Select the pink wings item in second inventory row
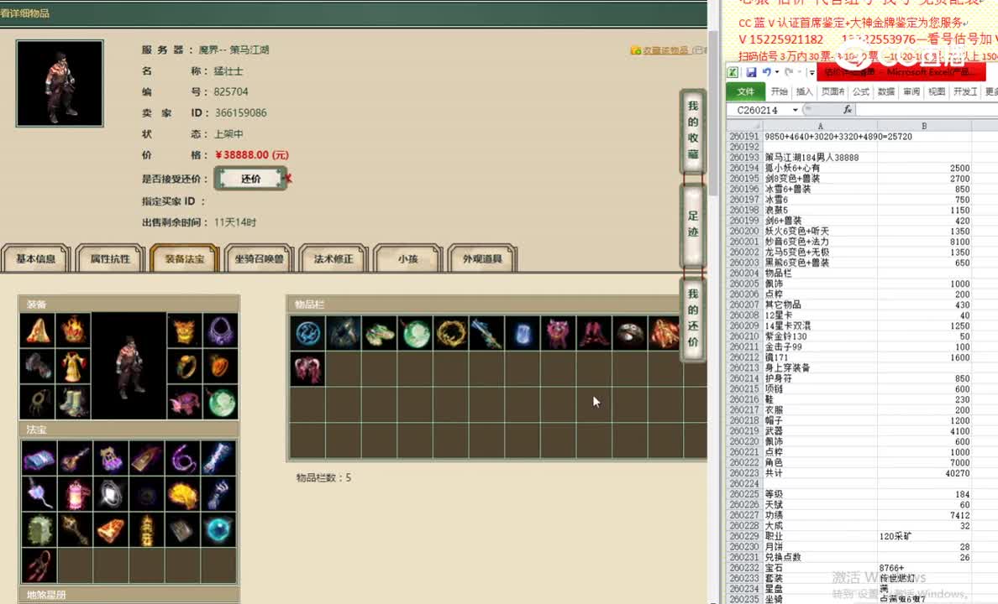998x604 pixels. 307,369
